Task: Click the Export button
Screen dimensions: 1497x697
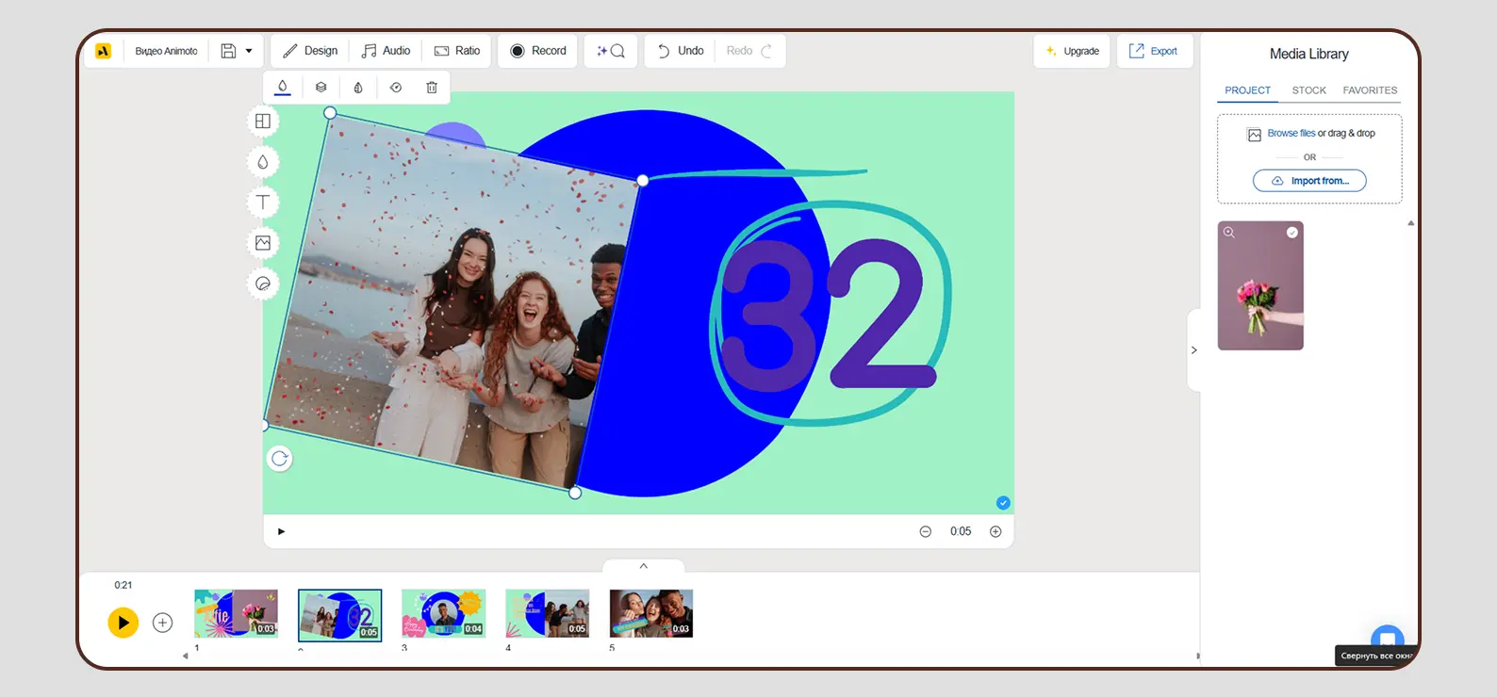Action: tap(1154, 51)
